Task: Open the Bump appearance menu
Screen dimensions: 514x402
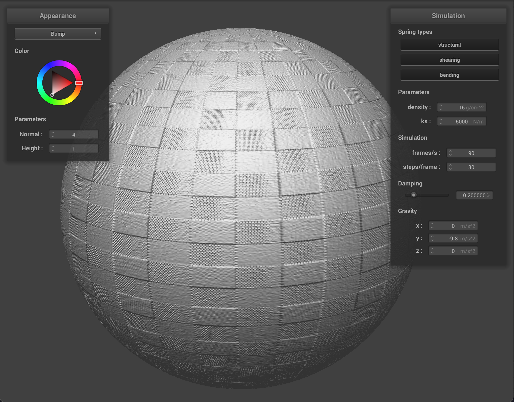Action: click(58, 33)
